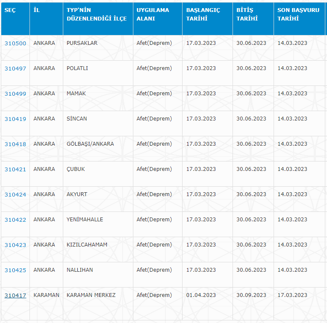Open record 310423 for Kızılcahamam
The height and width of the screenshot is (323, 327).
coord(15,245)
